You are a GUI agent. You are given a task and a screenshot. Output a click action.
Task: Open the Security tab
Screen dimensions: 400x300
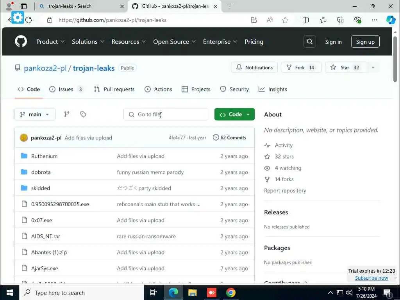point(234,89)
